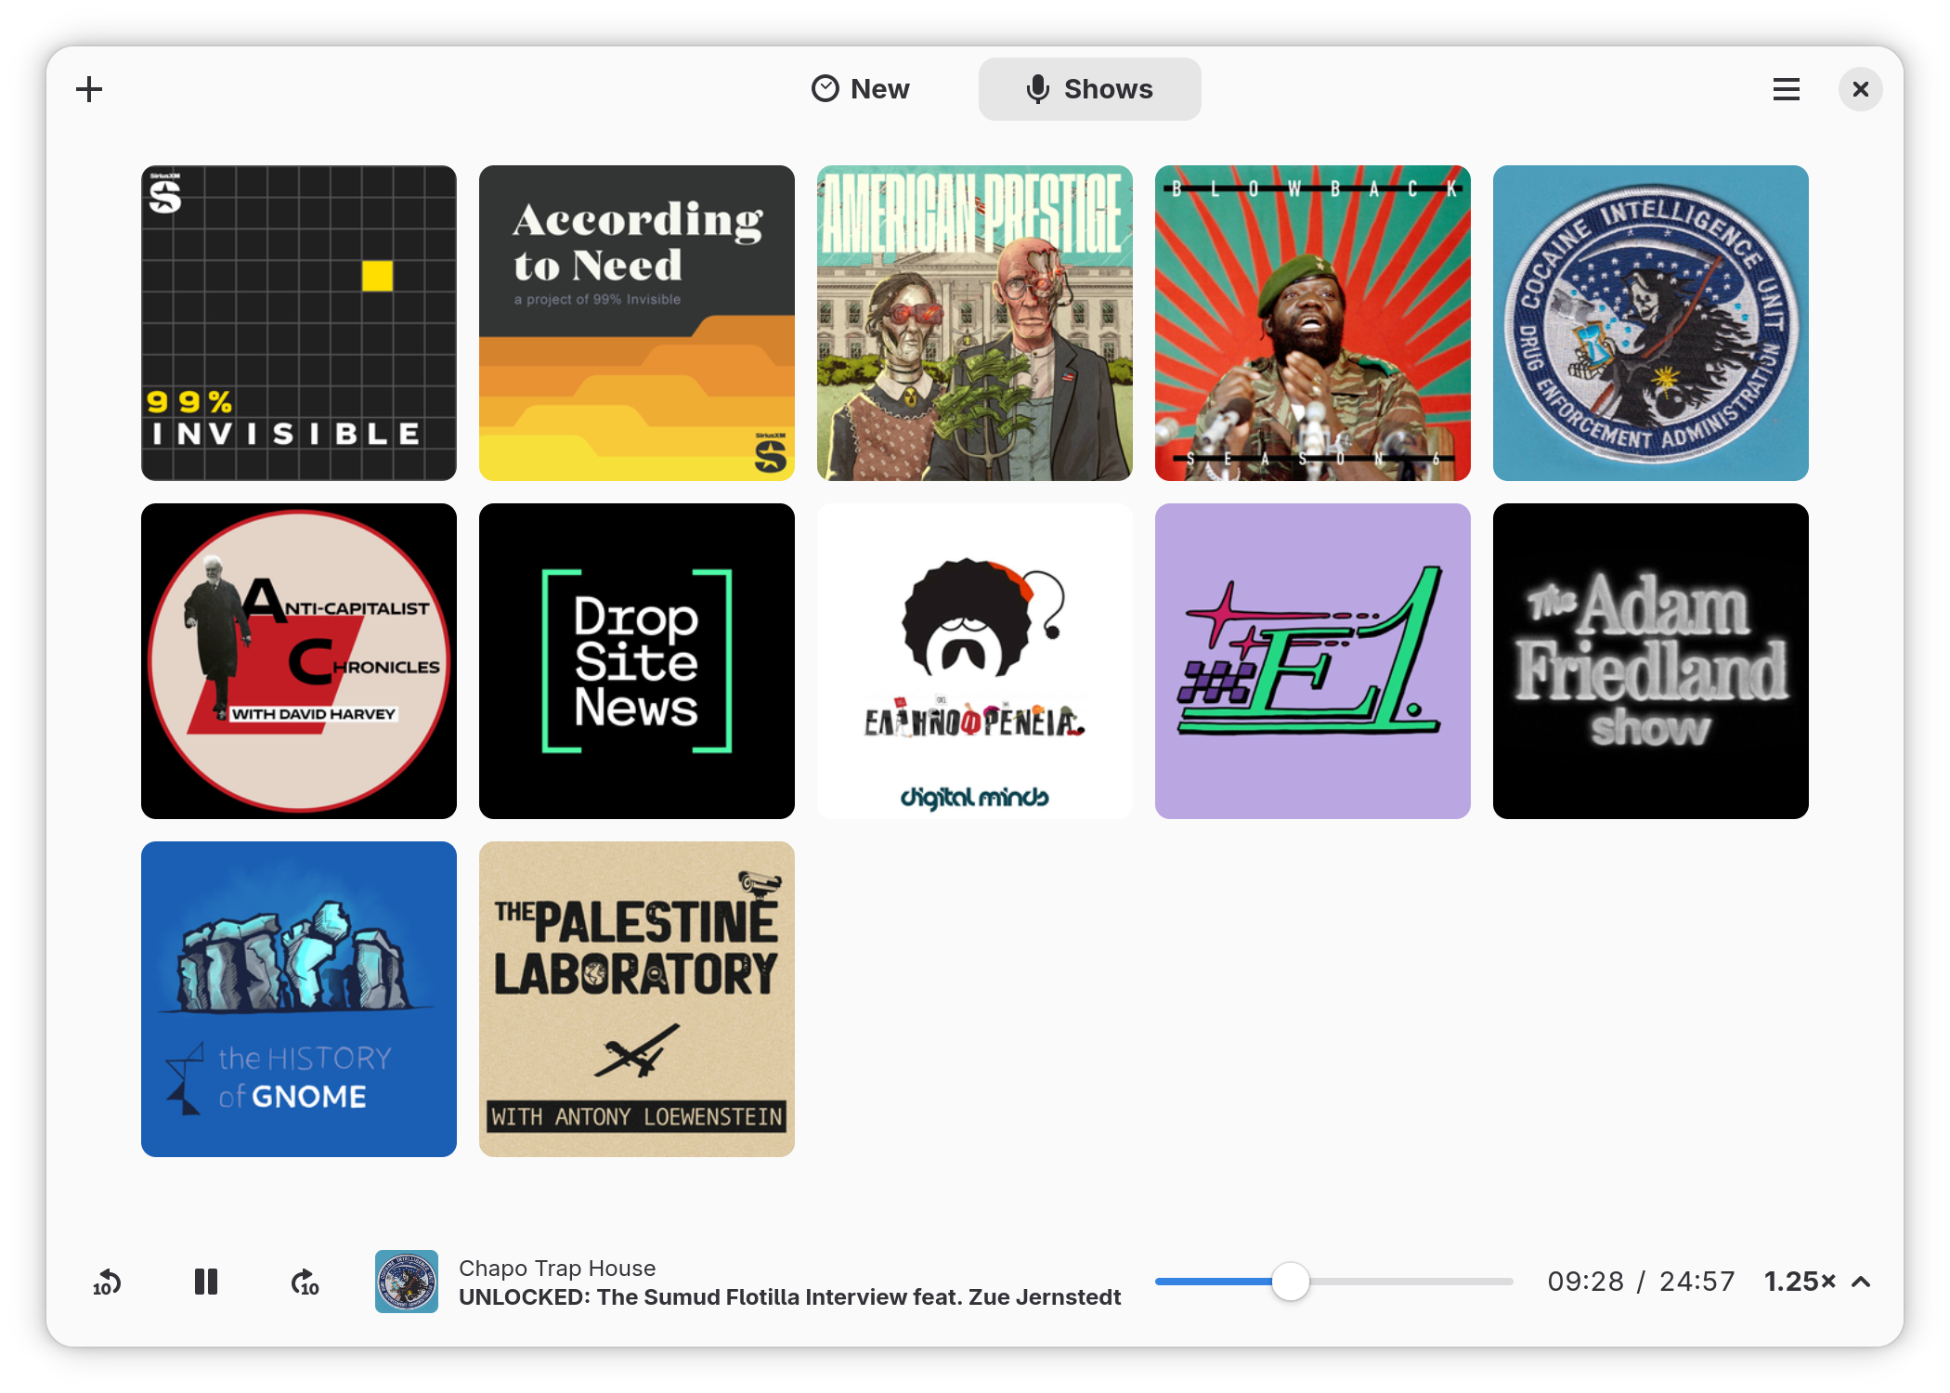Open the 1.25× playback speed selector
This screenshot has width=1950, height=1393.
tap(1800, 1282)
